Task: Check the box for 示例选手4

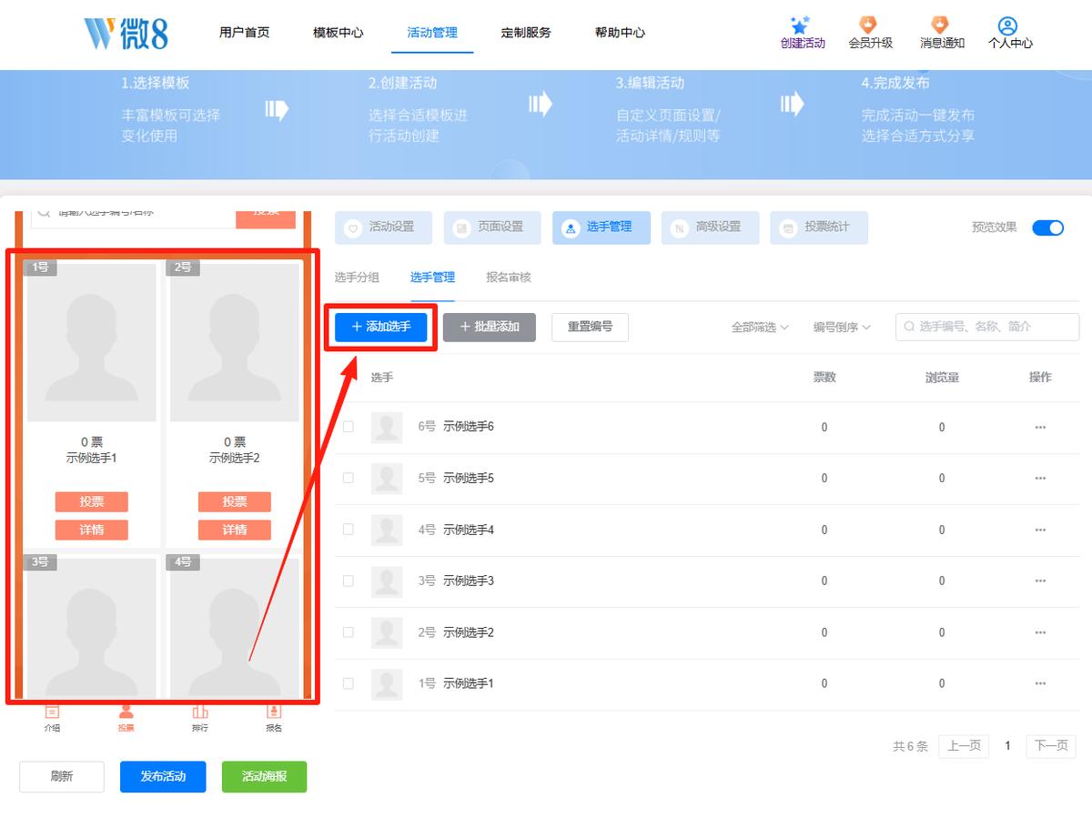Action: (348, 530)
